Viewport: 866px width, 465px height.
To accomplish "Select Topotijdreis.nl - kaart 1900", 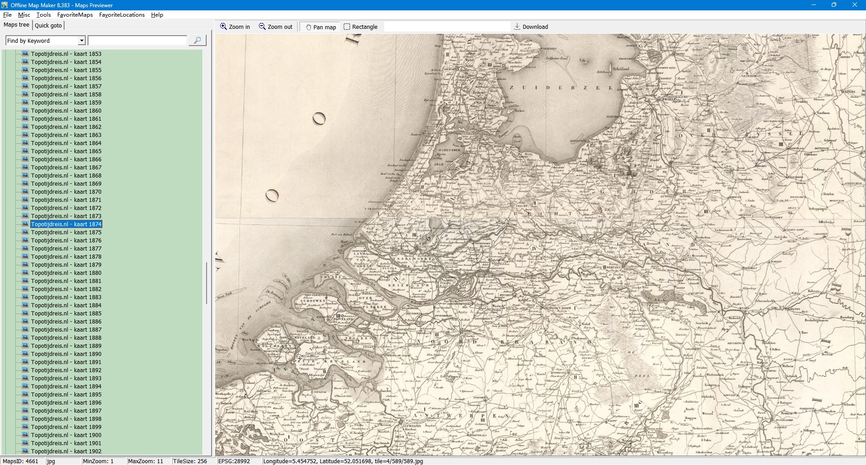I will (x=66, y=435).
